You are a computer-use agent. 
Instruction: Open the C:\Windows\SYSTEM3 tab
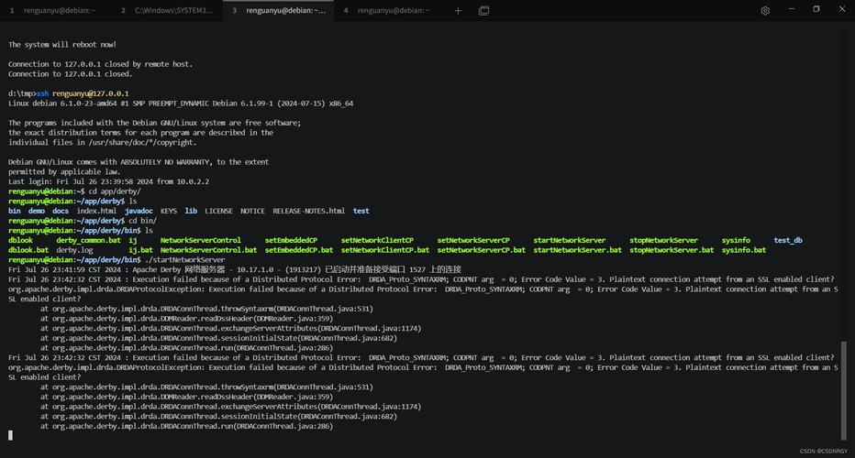click(167, 11)
